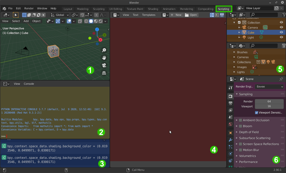The height and width of the screenshot is (173, 286).
Task: Open World properties tab icon
Action: (230, 124)
